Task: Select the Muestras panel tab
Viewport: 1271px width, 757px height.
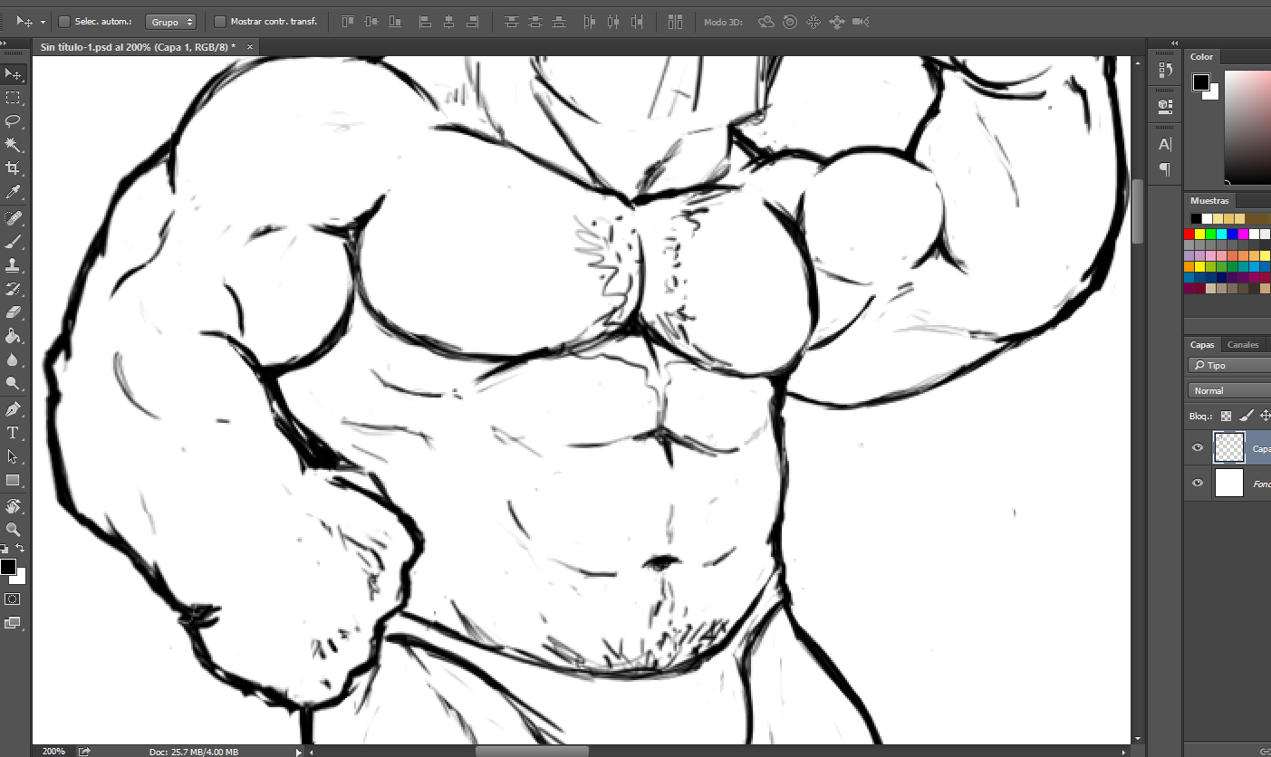Action: (1209, 201)
